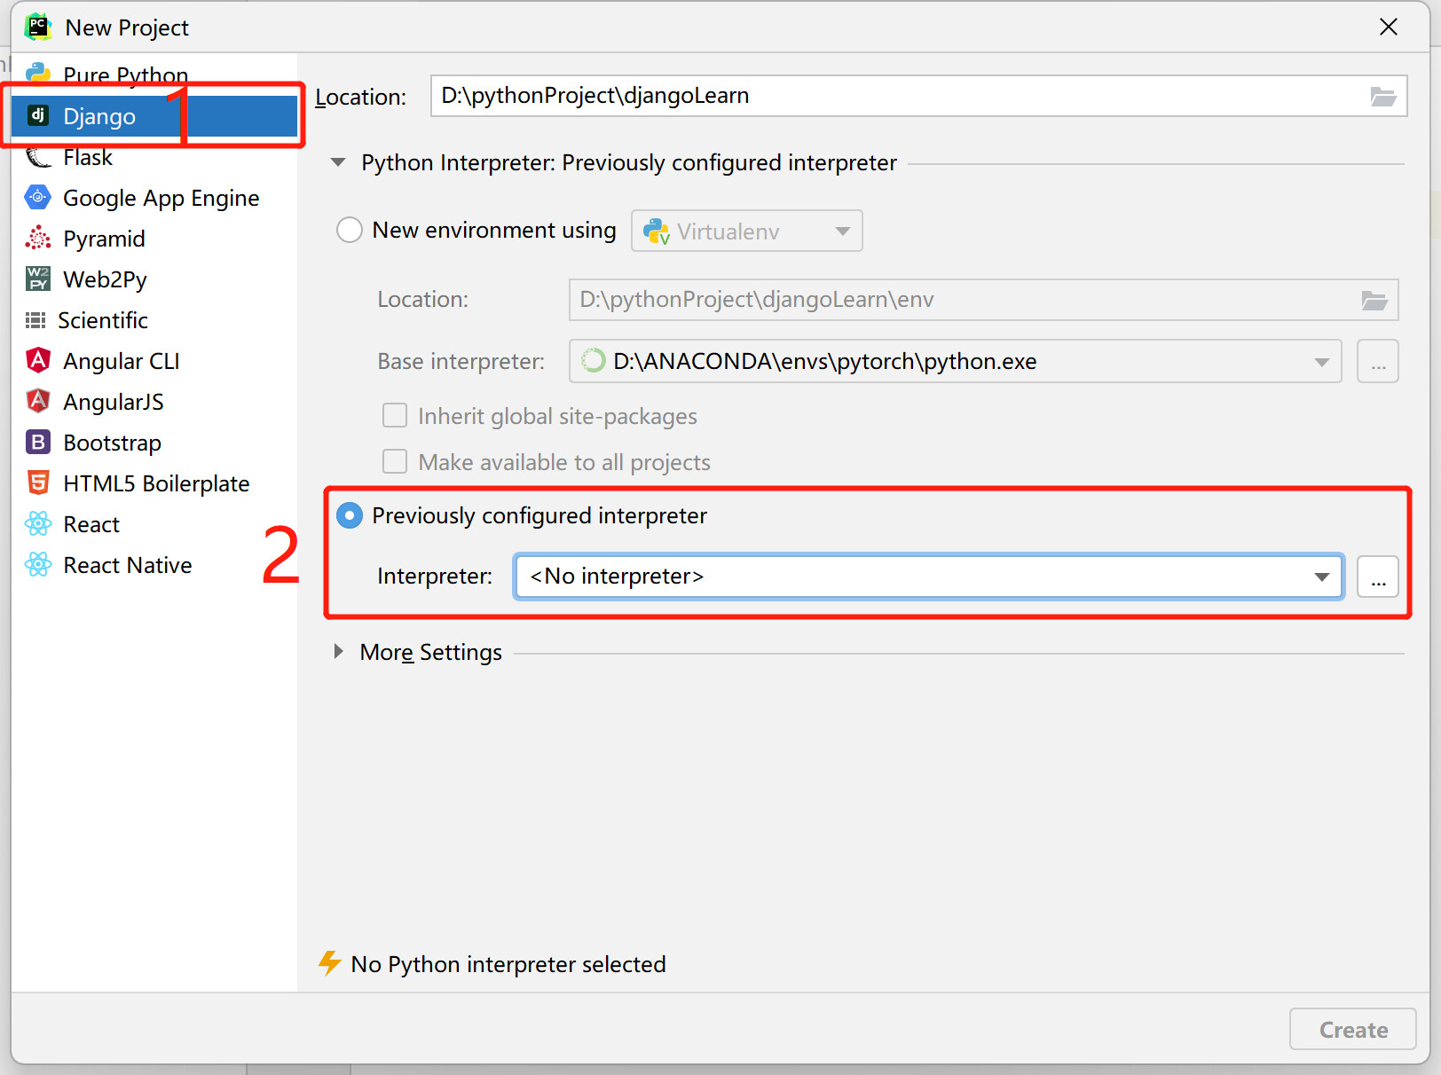Click the Pyramid framework icon
1441x1075 pixels.
tap(38, 238)
